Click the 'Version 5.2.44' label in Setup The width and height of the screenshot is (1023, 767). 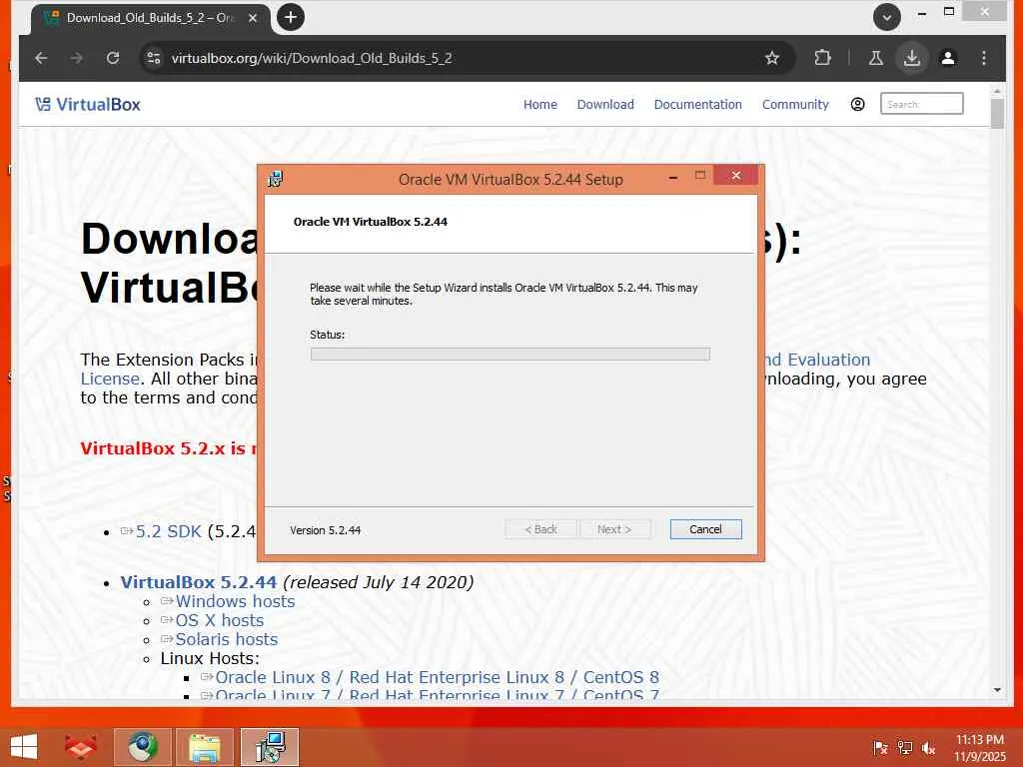(x=325, y=530)
